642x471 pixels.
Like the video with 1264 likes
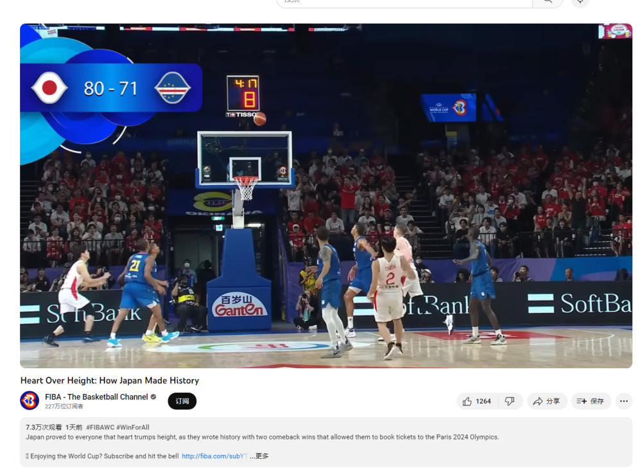click(476, 401)
